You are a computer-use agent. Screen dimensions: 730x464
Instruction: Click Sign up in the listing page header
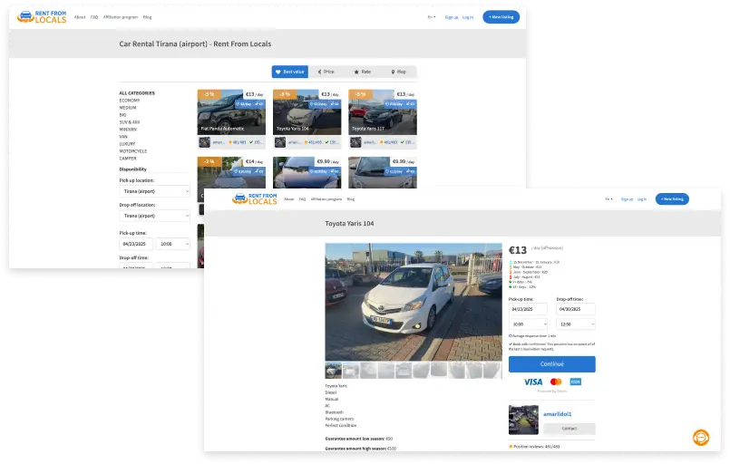(x=451, y=17)
